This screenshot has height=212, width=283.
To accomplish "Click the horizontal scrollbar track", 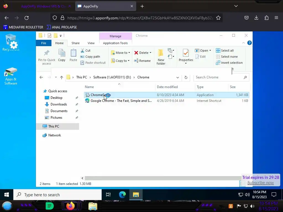I will click(x=163, y=178).
